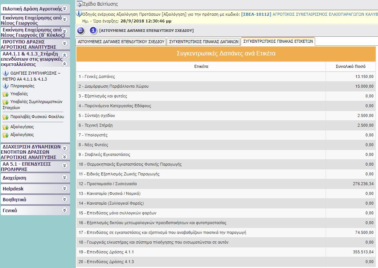
Task: Open the [ΣΒΕΛ-10112] proposal code link
Action: tap(256, 14)
